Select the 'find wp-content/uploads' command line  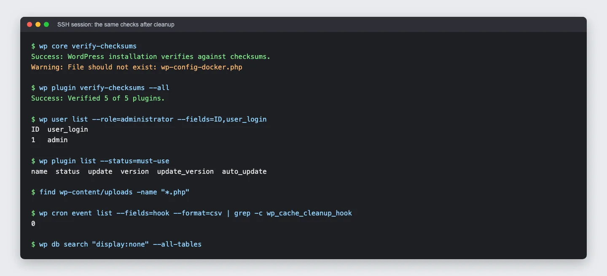tap(110, 192)
